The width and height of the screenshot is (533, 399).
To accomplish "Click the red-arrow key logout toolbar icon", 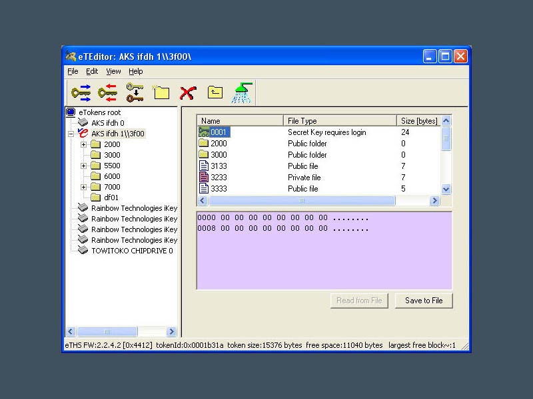I will pos(107,92).
